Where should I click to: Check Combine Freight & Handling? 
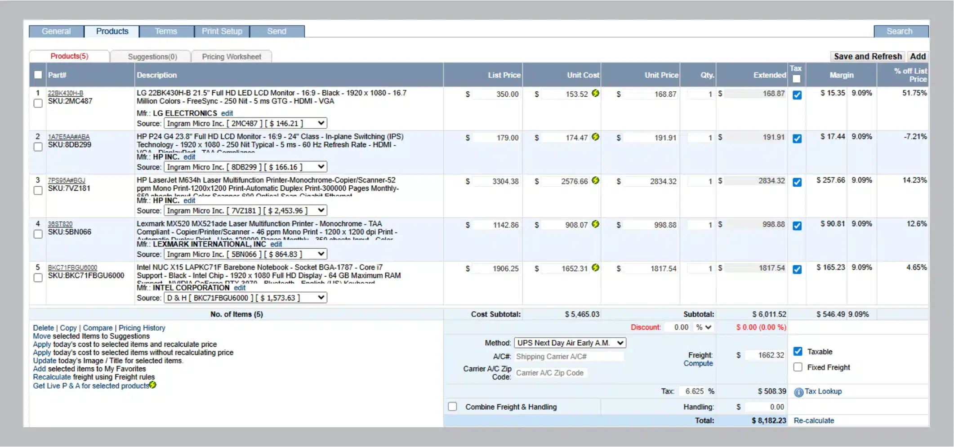coord(452,407)
